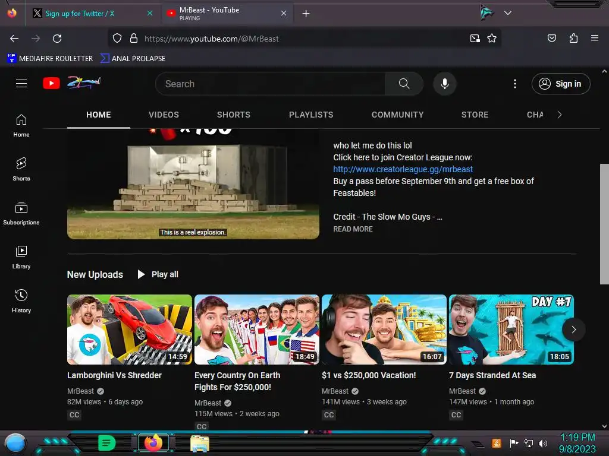Open the Action Center flag tray icon

[514, 443]
